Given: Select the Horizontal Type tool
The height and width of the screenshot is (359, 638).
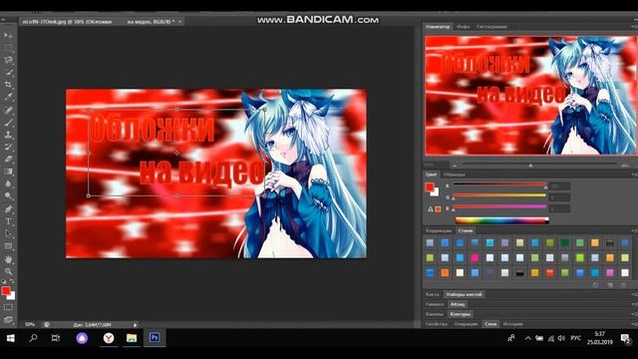Looking at the screenshot, I should pos(8,221).
